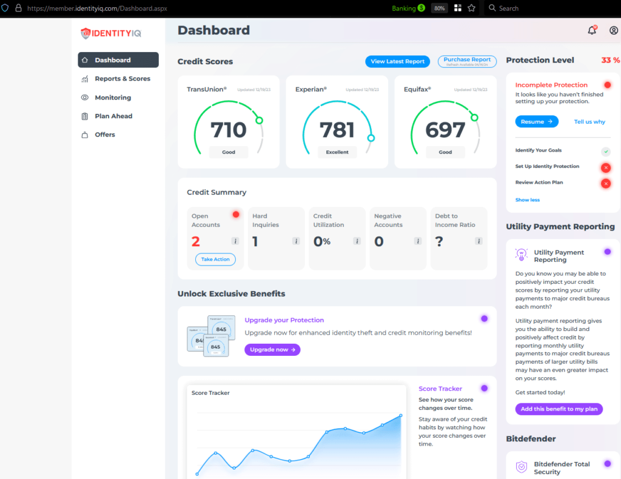Collapse the protection steps with Show less
Viewport: 621px width, 479px height.
click(527, 200)
